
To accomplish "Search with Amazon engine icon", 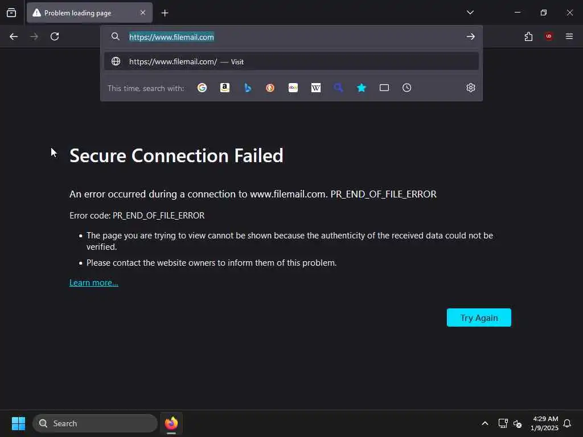I will 225,88.
